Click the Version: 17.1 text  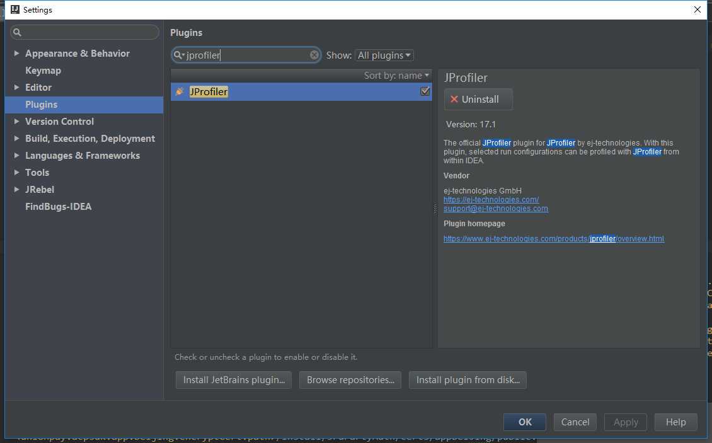pos(471,125)
